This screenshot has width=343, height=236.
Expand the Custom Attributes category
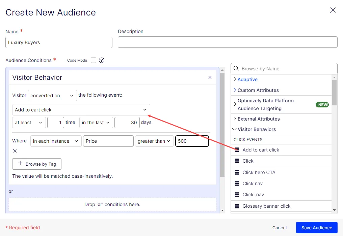pos(281,90)
